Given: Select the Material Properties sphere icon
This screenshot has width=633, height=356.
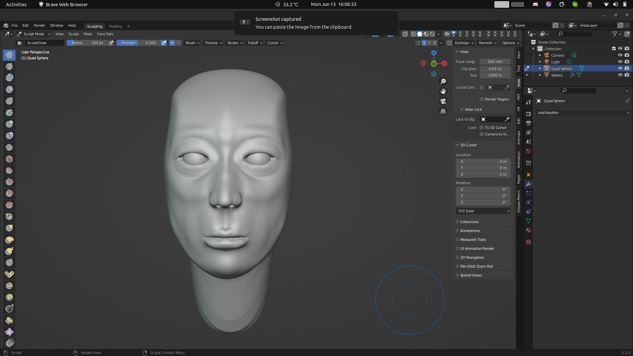Looking at the screenshot, I should (528, 230).
